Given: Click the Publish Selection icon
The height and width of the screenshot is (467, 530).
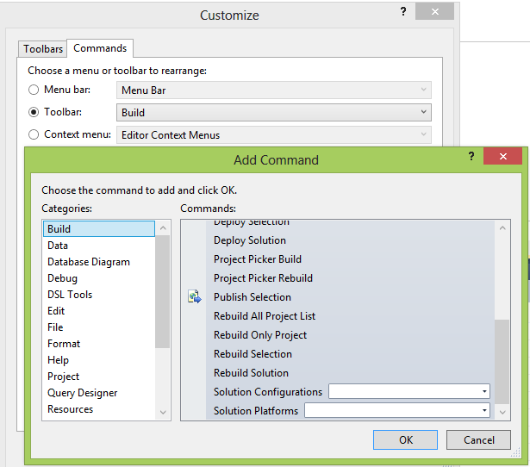Looking at the screenshot, I should pos(194,297).
